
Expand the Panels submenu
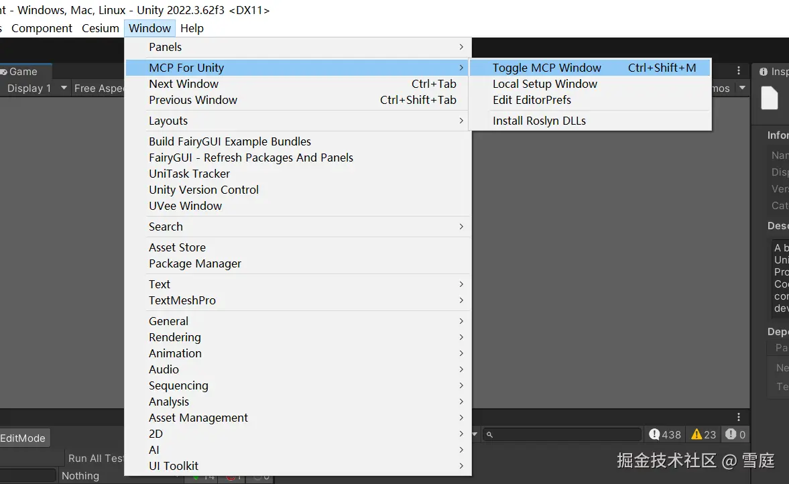[x=298, y=47]
